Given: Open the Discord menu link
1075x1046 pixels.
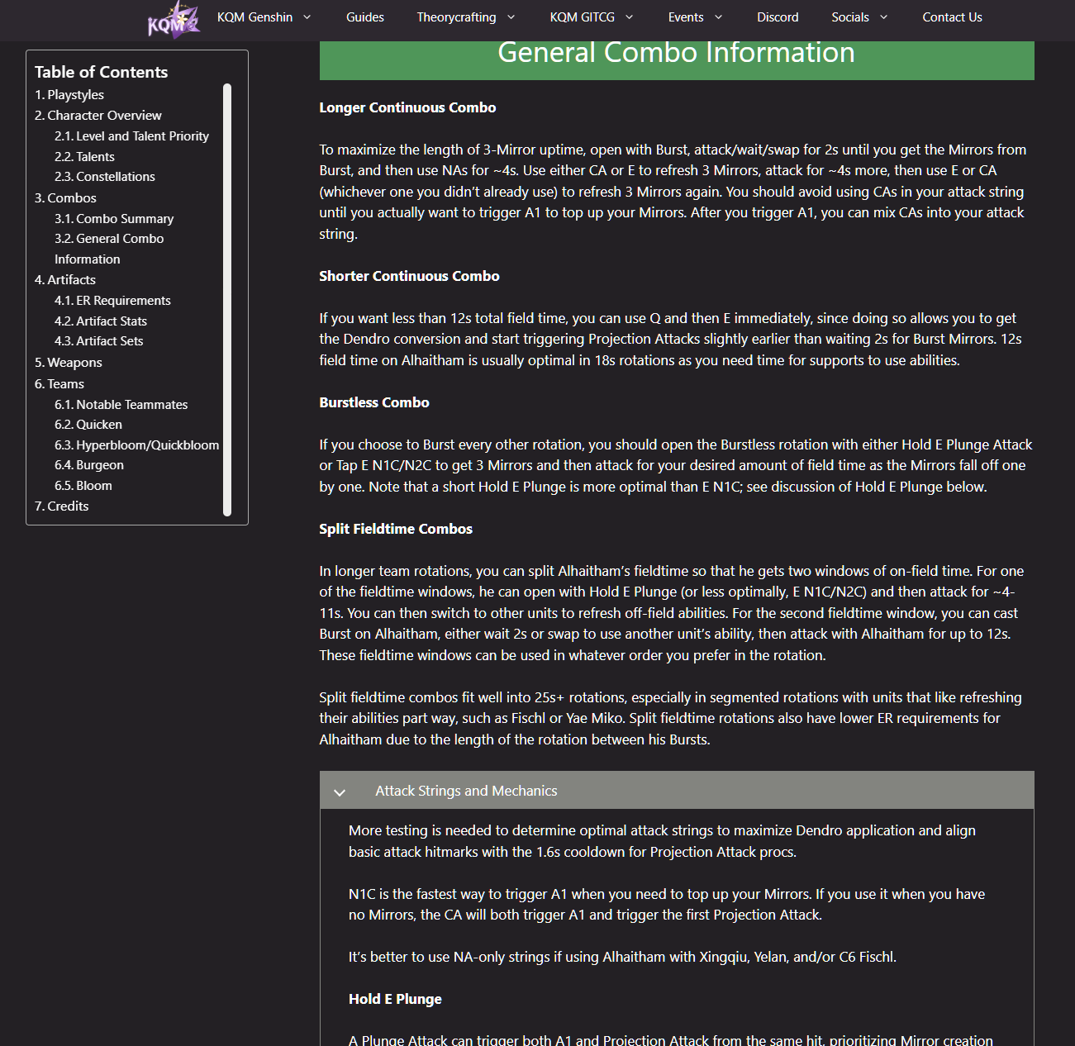Looking at the screenshot, I should [778, 17].
